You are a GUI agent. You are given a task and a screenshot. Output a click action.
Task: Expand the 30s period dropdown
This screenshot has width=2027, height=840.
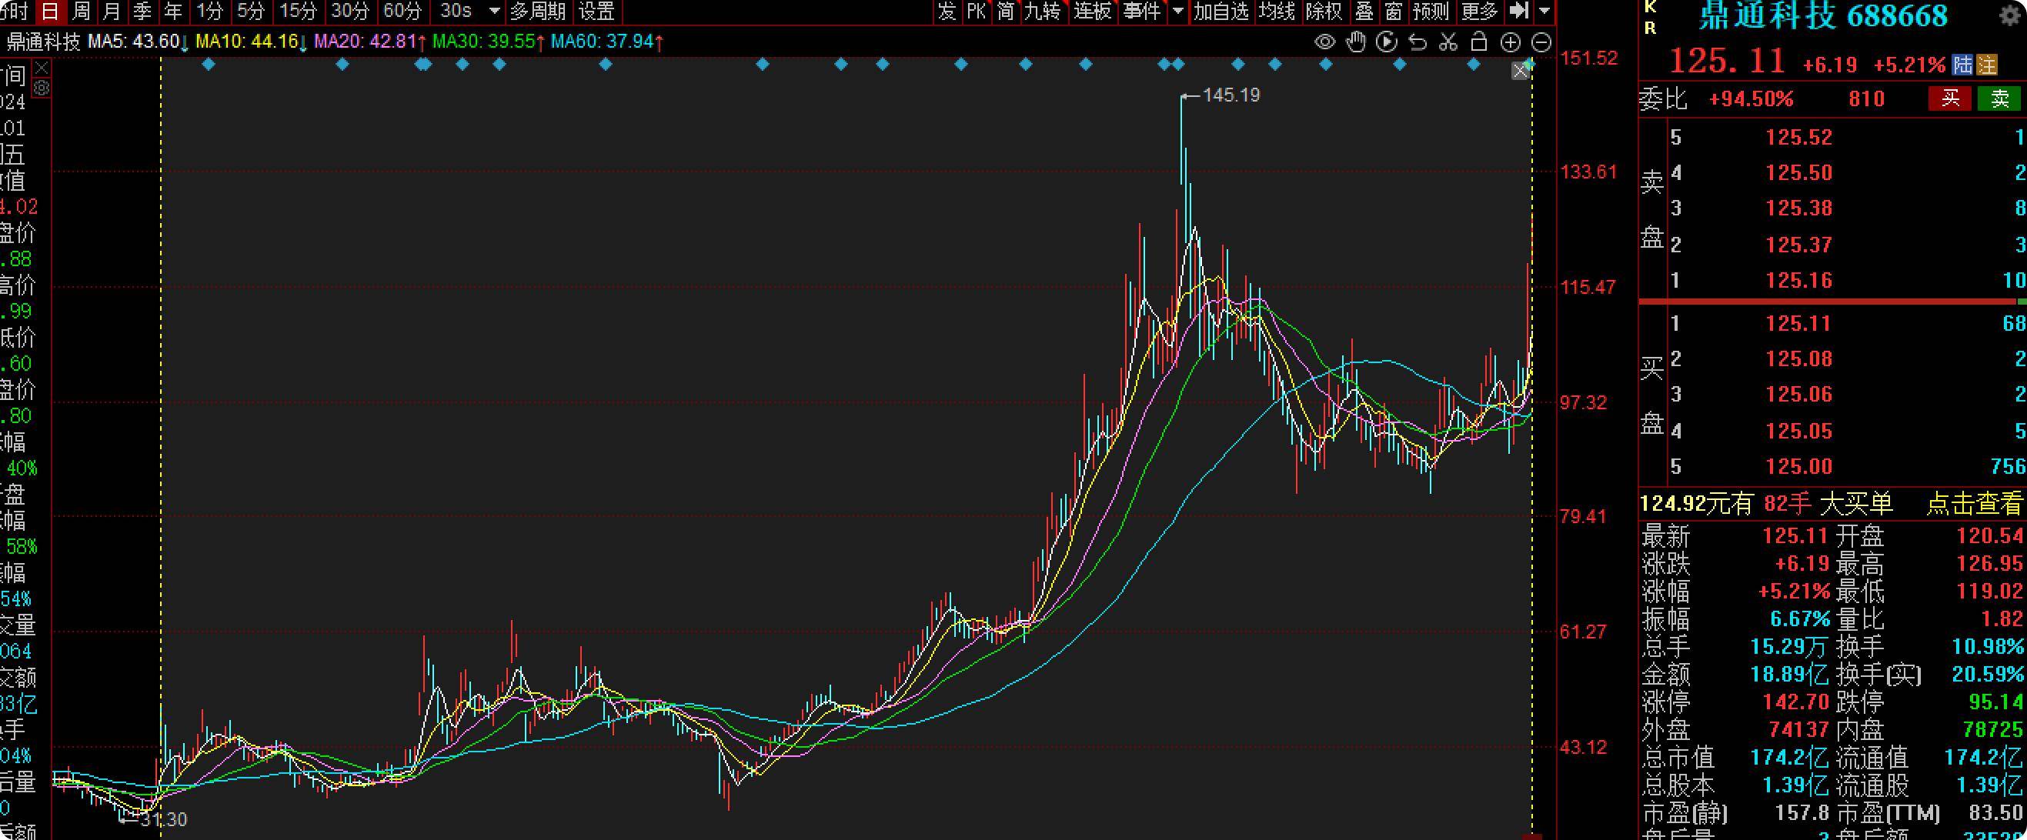point(494,11)
